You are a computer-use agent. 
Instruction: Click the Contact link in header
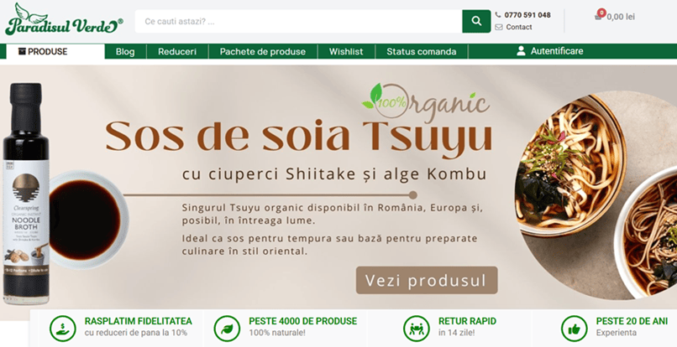click(519, 27)
